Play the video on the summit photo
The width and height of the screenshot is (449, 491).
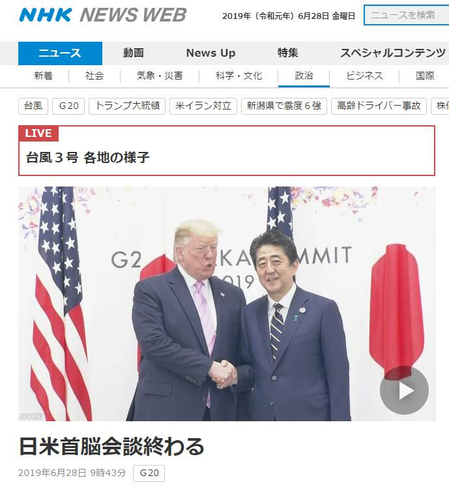click(x=404, y=390)
